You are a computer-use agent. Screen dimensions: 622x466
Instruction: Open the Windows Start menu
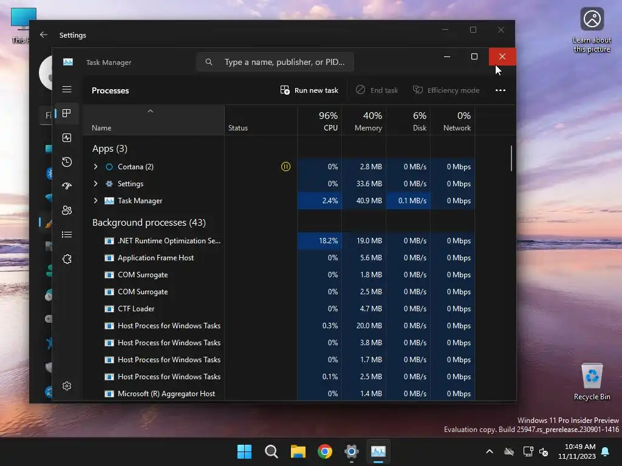[x=244, y=451]
